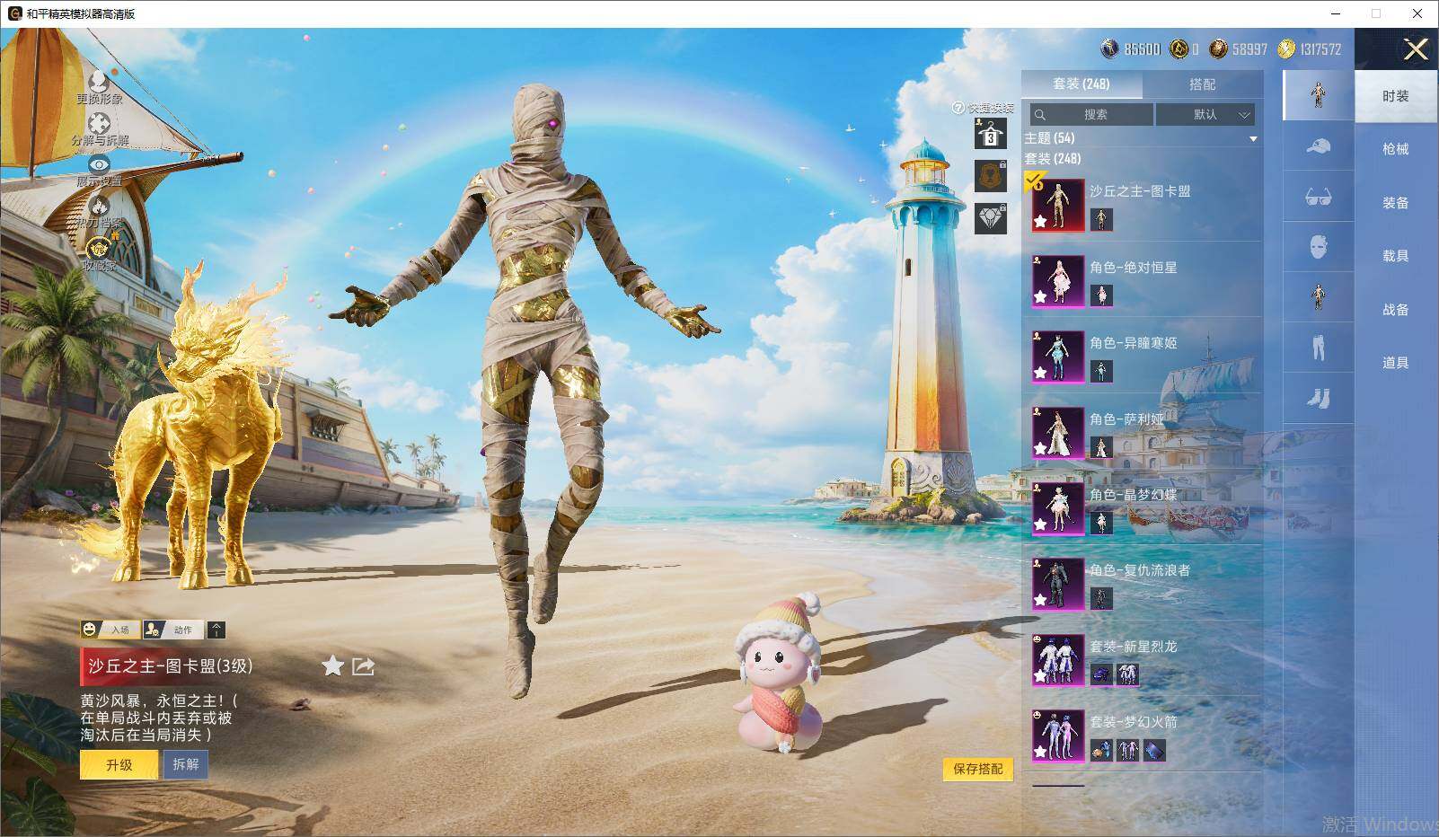The width and height of the screenshot is (1439, 837).
Task: Select the 角色-萨利娅 outfit thumbnail
Action: (x=1057, y=432)
